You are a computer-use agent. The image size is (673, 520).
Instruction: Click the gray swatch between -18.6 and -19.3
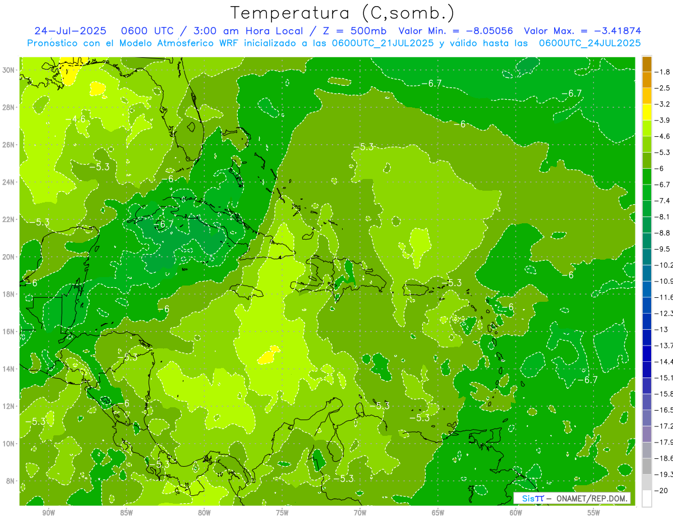point(647,466)
